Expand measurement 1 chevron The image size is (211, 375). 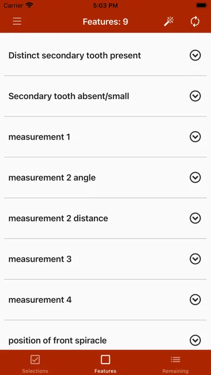[195, 137]
